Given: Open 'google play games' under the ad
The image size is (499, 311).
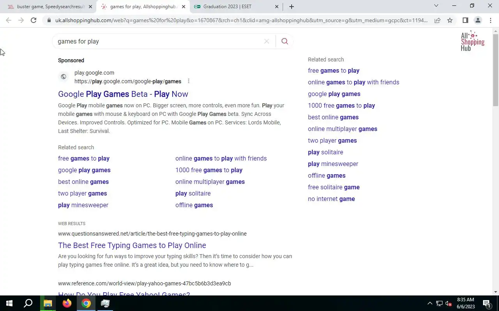Looking at the screenshot, I should (84, 170).
